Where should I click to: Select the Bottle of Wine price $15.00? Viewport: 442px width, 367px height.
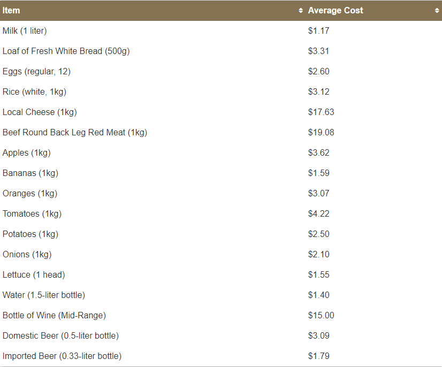click(321, 315)
